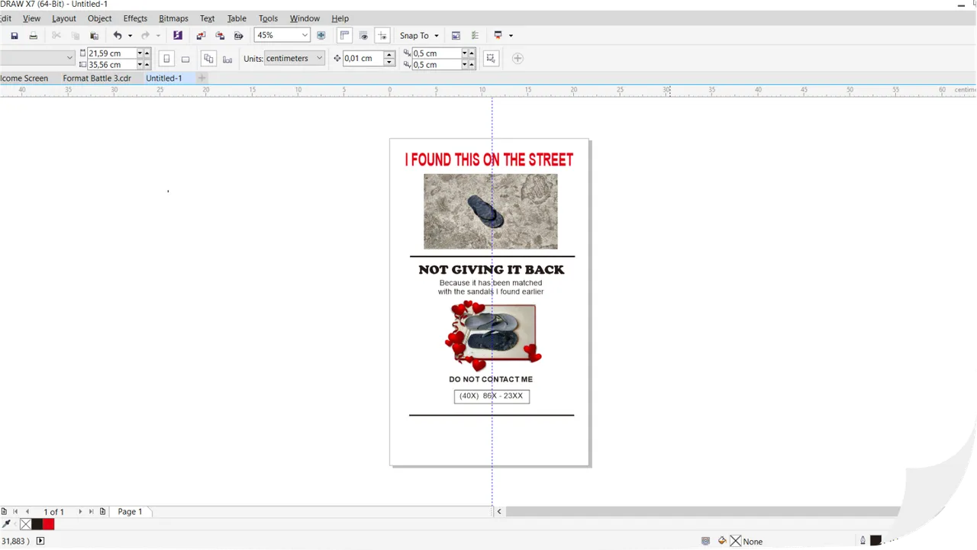Click the Undo arrow
977x550 pixels.
click(118, 36)
